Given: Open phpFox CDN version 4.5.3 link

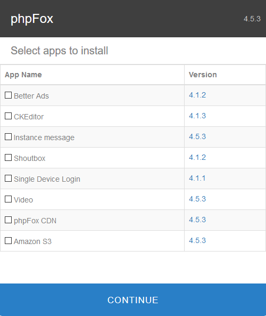Looking at the screenshot, I should [197, 220].
